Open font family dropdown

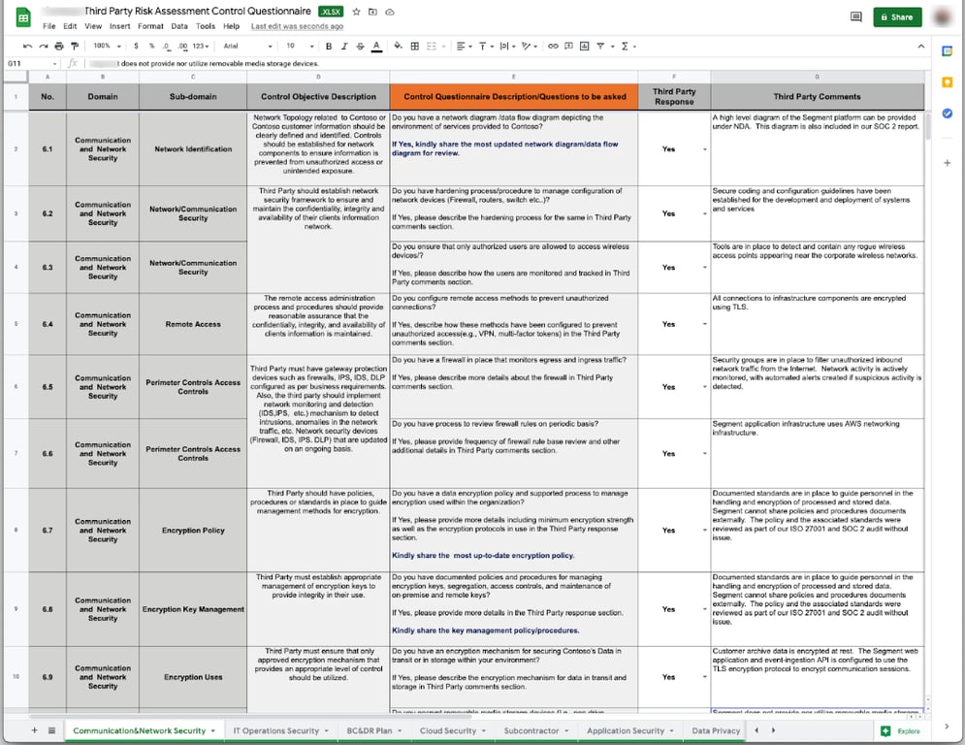(x=247, y=47)
